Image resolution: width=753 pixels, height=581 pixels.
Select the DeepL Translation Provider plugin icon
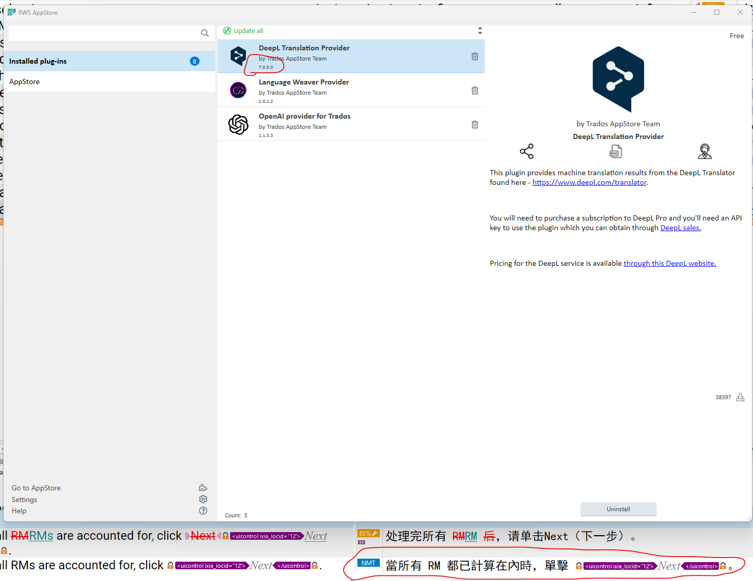238,56
